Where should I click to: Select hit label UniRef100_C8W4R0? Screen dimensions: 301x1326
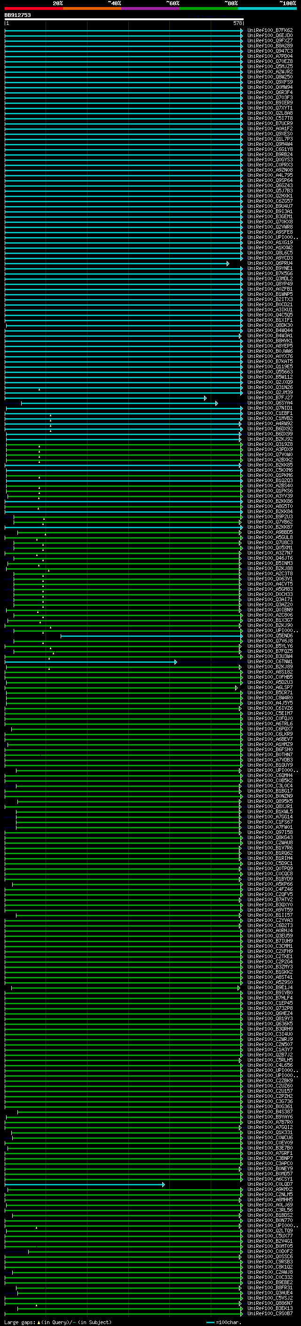[x=270, y=698]
